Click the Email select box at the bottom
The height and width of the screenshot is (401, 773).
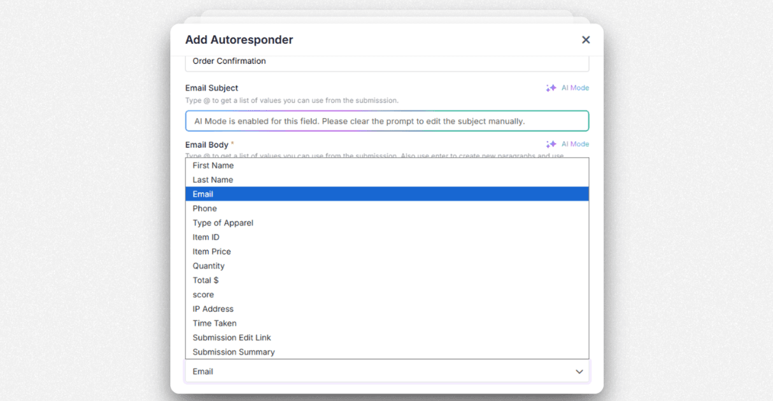pos(387,372)
